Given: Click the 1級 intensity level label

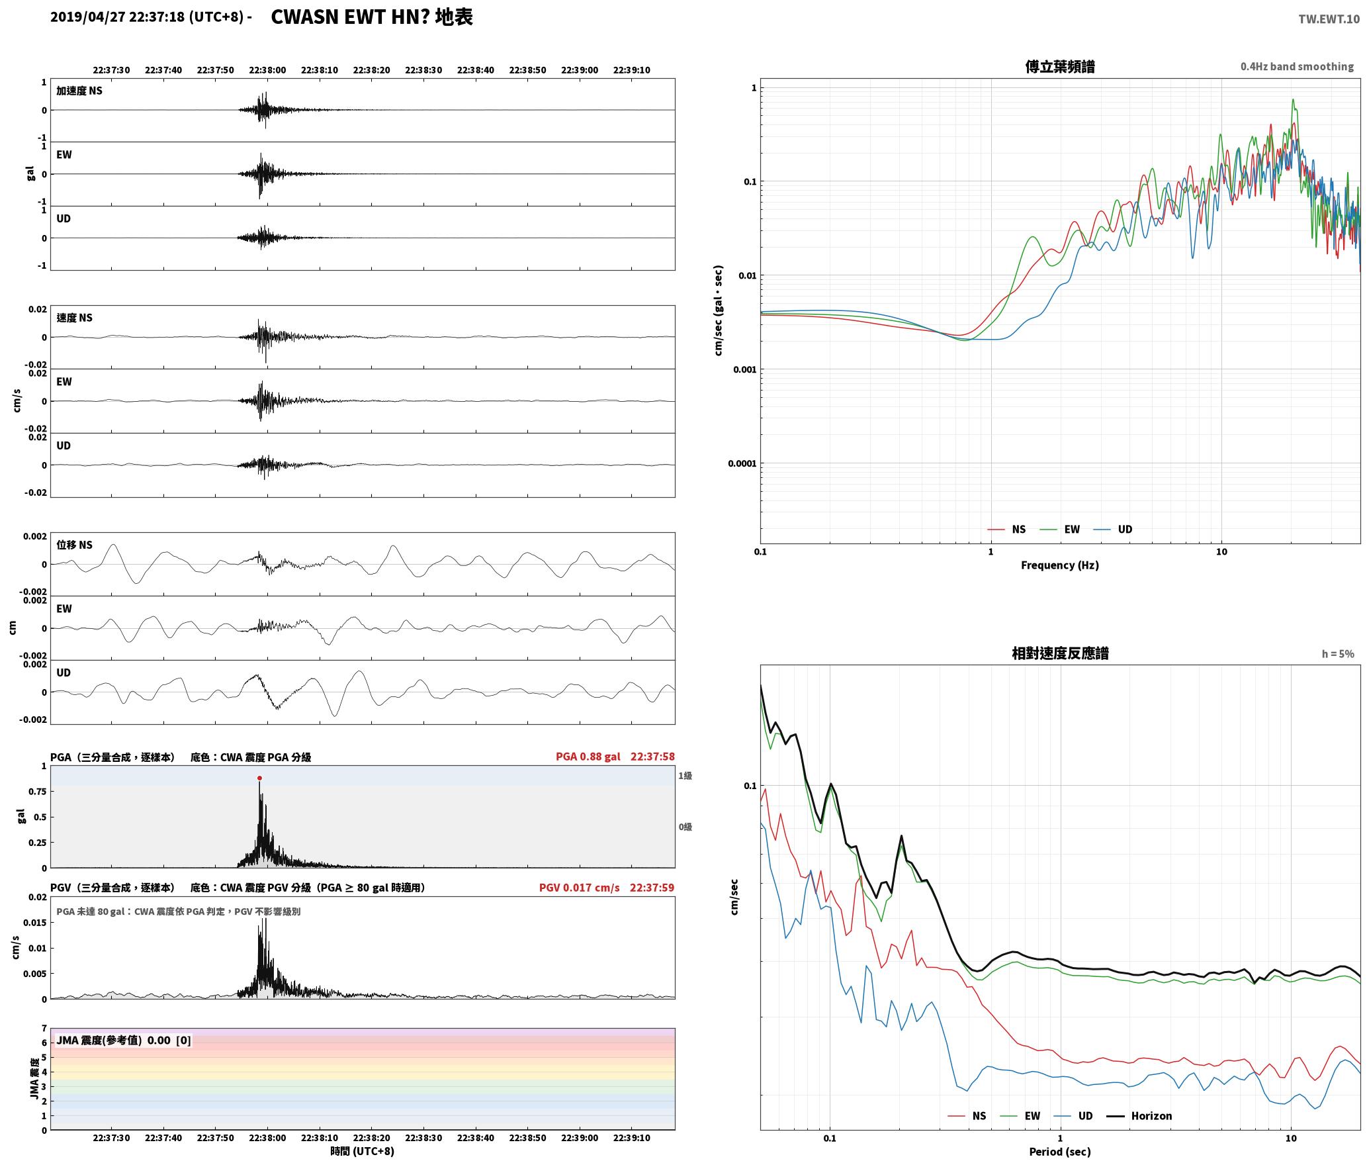Looking at the screenshot, I should 685,775.
